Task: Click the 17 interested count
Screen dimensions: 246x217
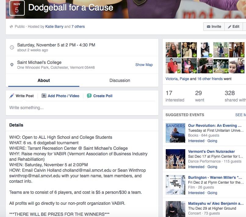Action: [175, 96]
